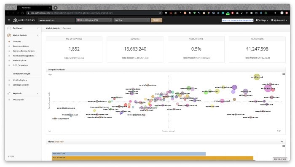This screenshot has height=167, width=295.
Task: Open the My Account menu
Action: [279, 20]
